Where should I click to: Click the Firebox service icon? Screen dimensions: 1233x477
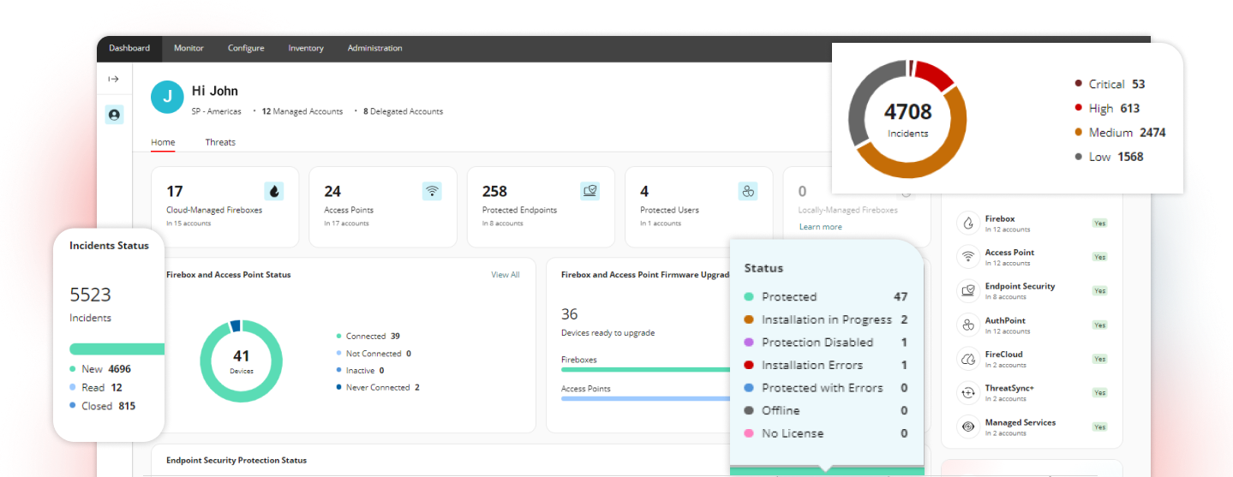point(968,224)
